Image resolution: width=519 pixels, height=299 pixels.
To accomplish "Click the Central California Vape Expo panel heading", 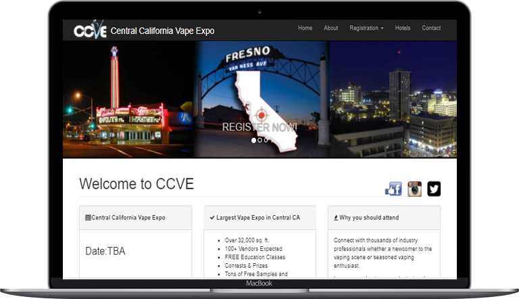I will [x=128, y=217].
